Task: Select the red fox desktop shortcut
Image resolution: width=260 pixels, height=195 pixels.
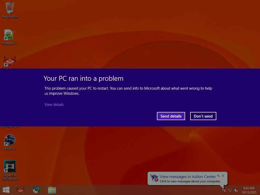Action: 10,61
